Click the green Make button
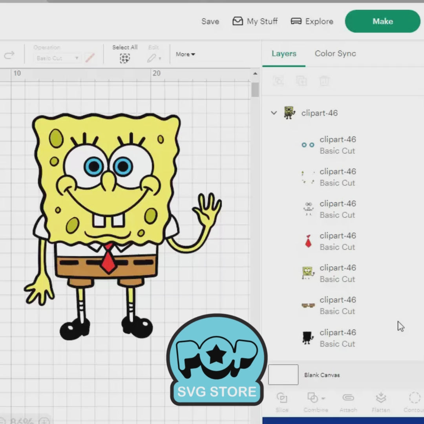This screenshot has height=424, width=424. pos(383,21)
